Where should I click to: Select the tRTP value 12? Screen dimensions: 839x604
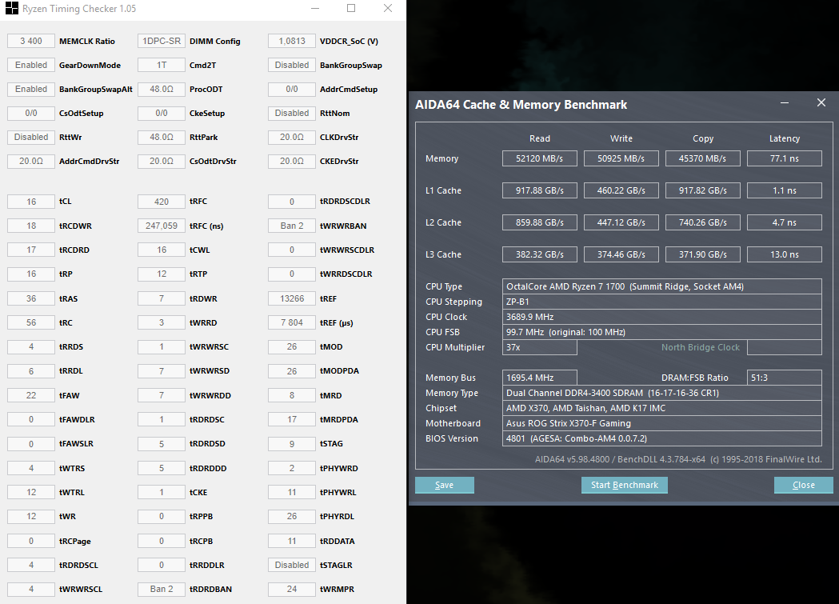click(162, 274)
